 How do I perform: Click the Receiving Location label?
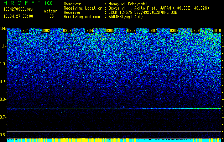click(83, 8)
